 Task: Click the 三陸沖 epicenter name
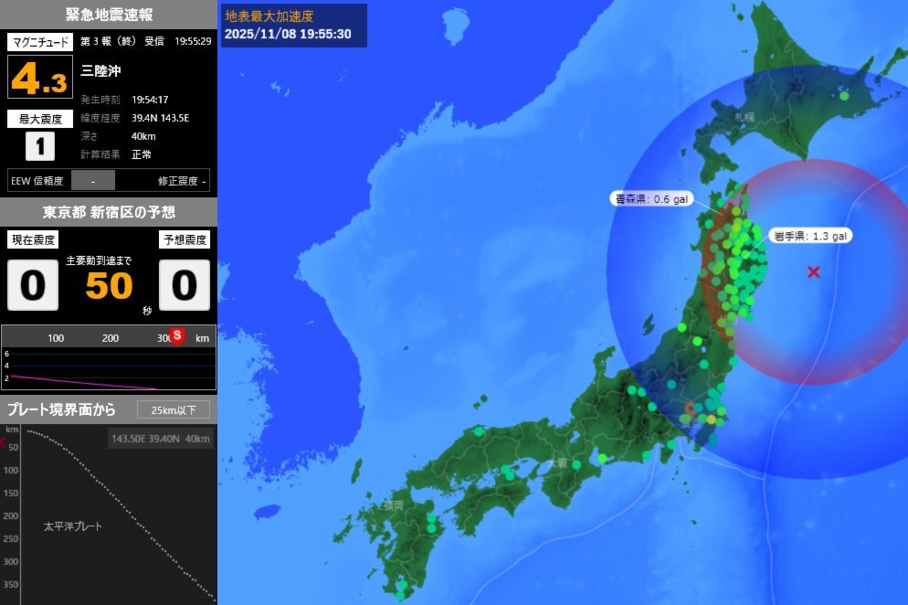(100, 70)
